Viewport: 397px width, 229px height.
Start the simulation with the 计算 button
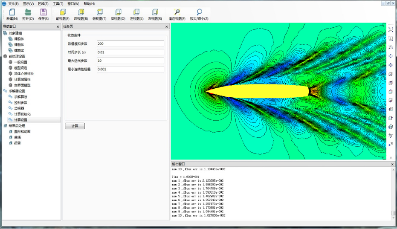75,126
